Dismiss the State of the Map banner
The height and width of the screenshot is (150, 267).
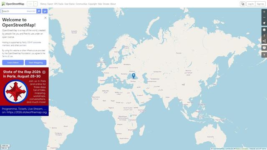tap(44, 72)
